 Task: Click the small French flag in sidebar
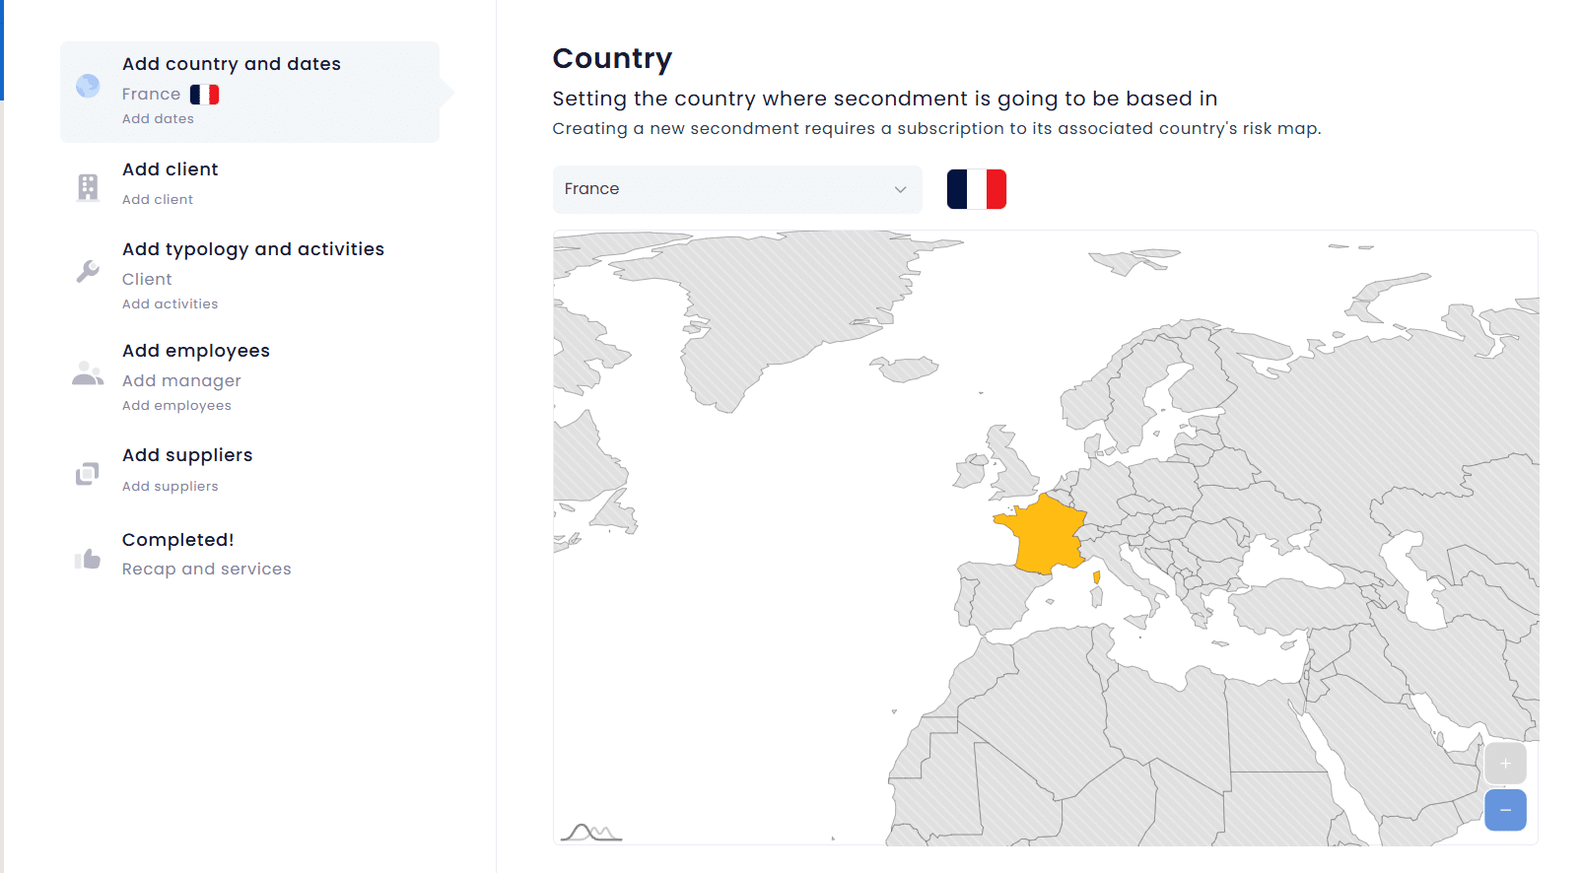point(204,95)
